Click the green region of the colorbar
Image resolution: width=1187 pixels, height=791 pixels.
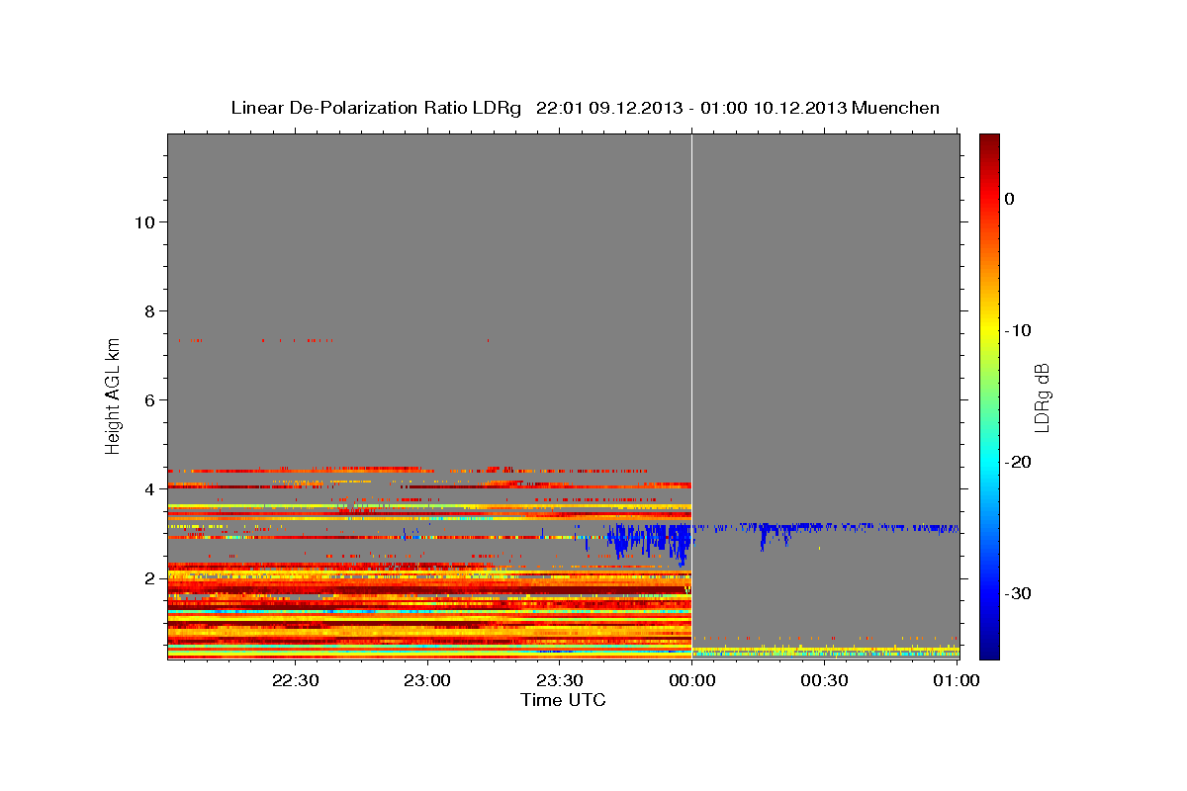989,381
